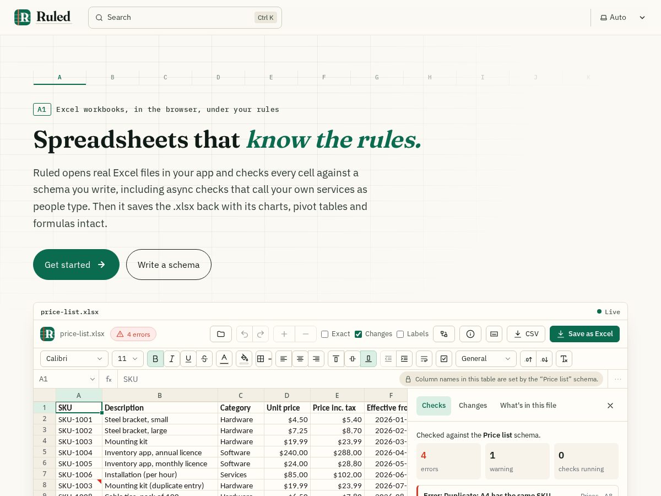661x496 pixels.
Task: Align text left
Action: [x=284, y=359]
